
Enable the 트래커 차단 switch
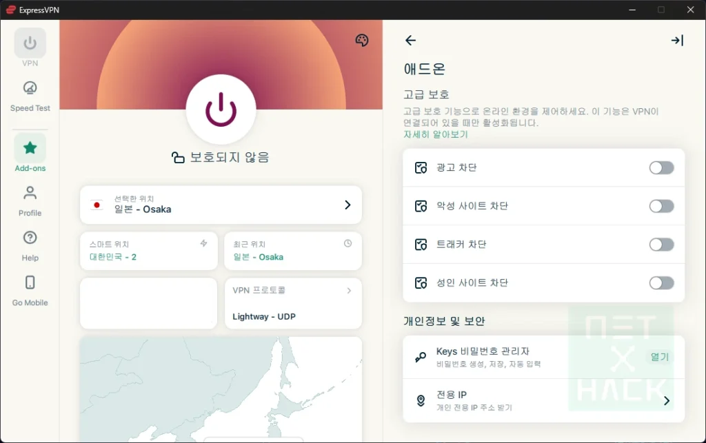point(661,245)
